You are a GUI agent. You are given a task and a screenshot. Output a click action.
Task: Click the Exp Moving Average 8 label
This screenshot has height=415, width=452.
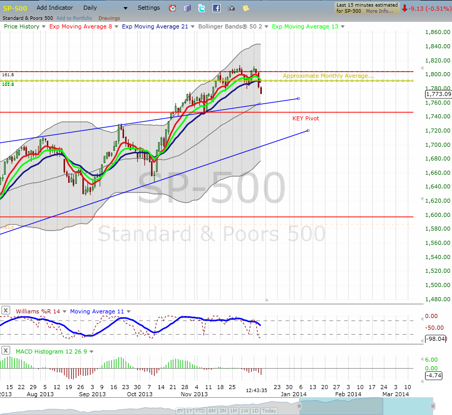pos(81,26)
